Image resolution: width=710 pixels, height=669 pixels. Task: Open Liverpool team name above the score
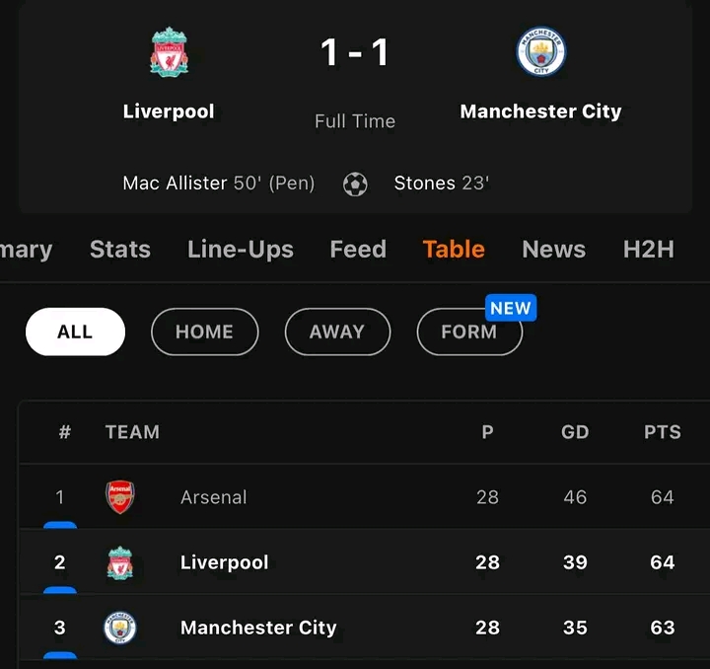(169, 111)
